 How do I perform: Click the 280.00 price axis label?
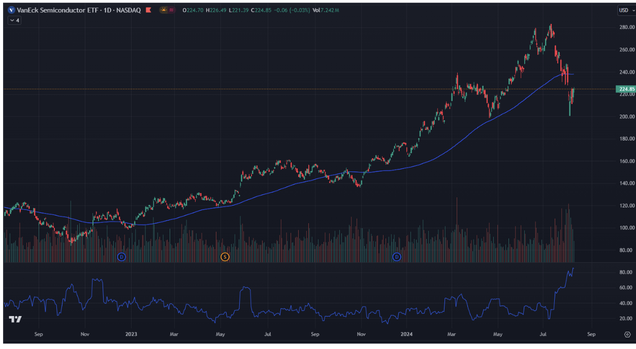pos(626,27)
